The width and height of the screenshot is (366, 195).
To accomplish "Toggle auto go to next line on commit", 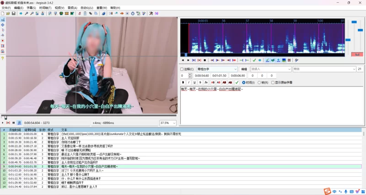I will tap(273, 60).
